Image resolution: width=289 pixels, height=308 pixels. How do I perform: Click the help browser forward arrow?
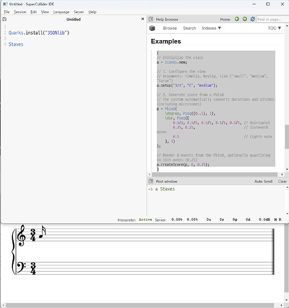[245, 19]
